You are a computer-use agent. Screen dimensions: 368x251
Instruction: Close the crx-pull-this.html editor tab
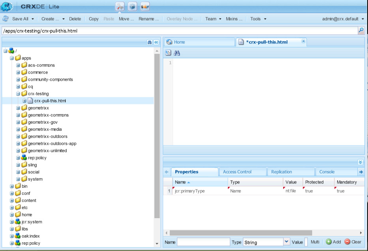click(x=303, y=41)
